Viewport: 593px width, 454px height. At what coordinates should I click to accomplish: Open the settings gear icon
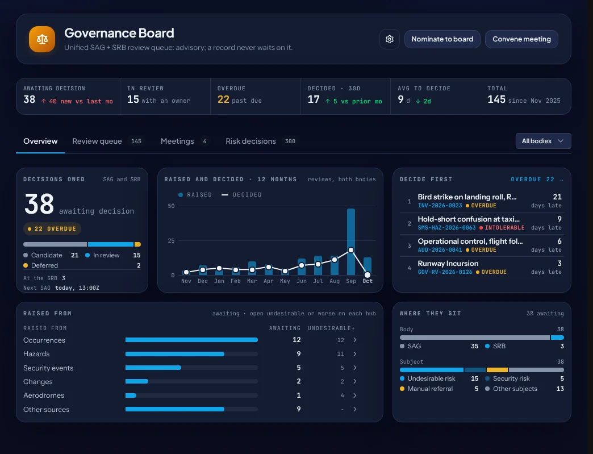(x=390, y=39)
